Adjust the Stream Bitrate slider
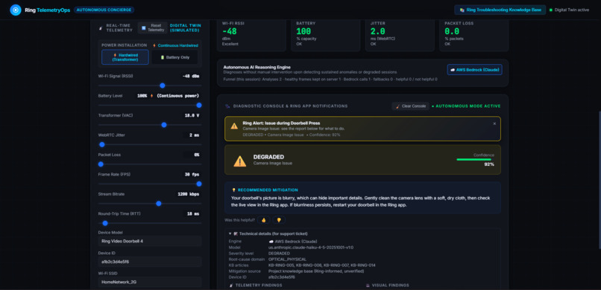The width and height of the screenshot is (601, 290). 150,204
